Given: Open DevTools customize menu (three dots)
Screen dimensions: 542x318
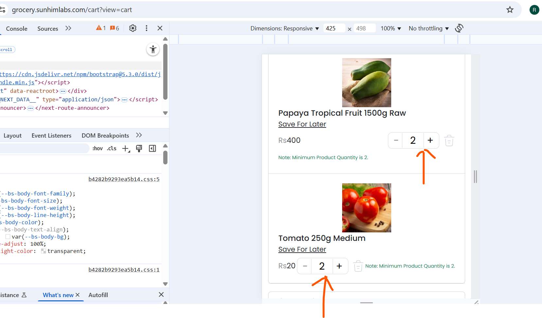Looking at the screenshot, I should click(x=147, y=28).
